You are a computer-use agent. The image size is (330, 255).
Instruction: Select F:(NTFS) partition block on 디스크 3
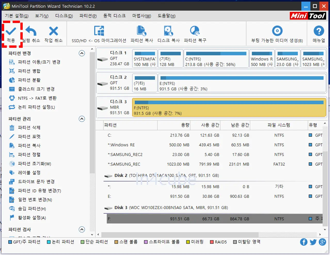[229, 107]
